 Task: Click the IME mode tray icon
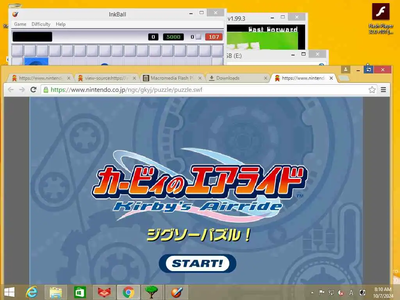point(362,292)
